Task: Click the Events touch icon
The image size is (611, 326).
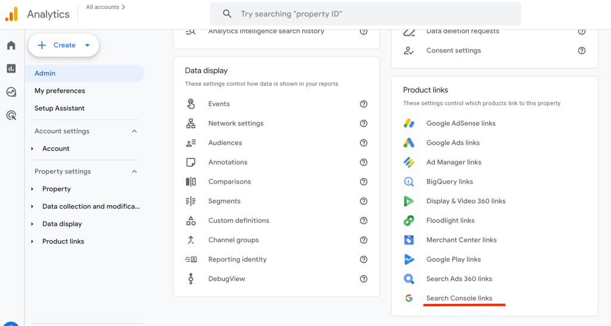Action: point(190,104)
